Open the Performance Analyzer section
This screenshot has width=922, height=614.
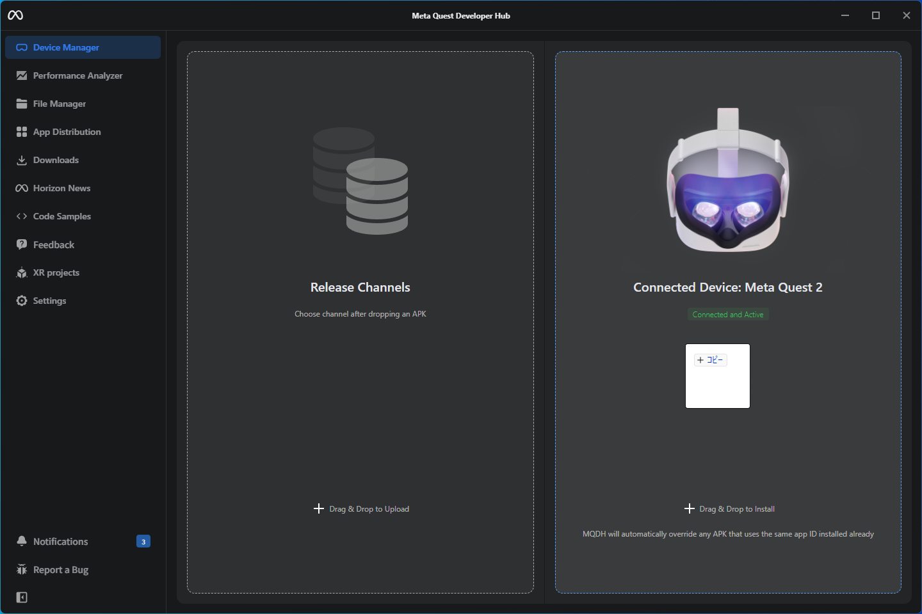(x=83, y=75)
